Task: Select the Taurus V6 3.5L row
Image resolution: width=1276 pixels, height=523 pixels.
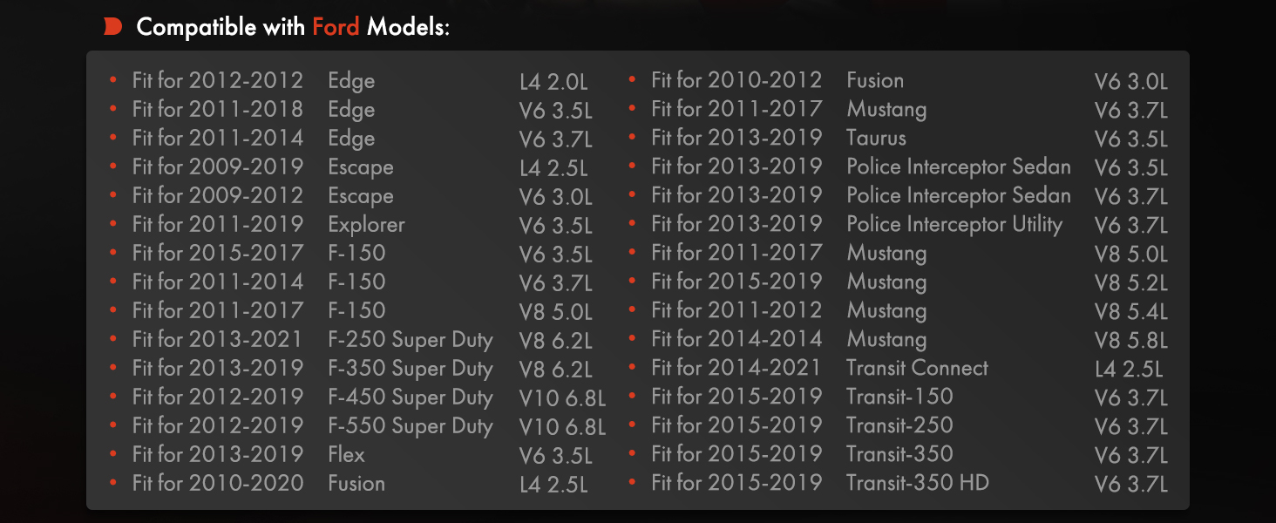Action: pyautogui.click(x=899, y=139)
